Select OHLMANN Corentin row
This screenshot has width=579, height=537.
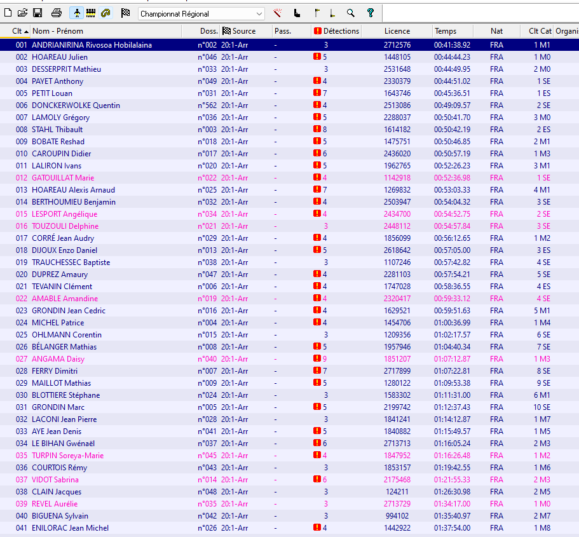(x=290, y=335)
